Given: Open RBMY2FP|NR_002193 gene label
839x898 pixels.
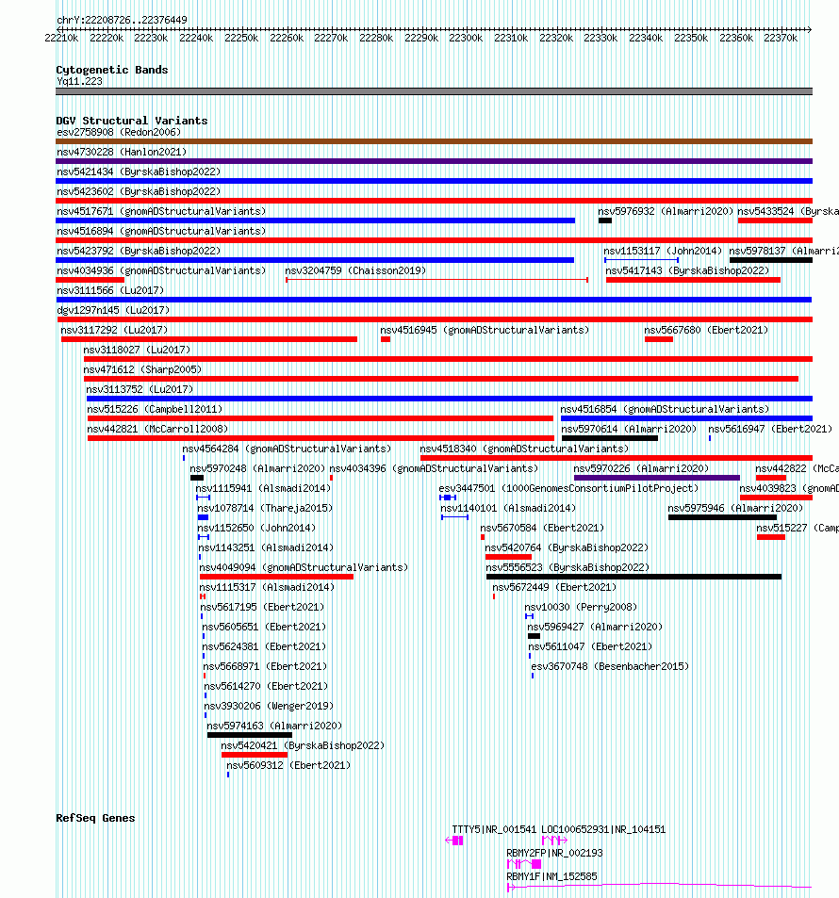Looking at the screenshot, I should pyautogui.click(x=554, y=852).
